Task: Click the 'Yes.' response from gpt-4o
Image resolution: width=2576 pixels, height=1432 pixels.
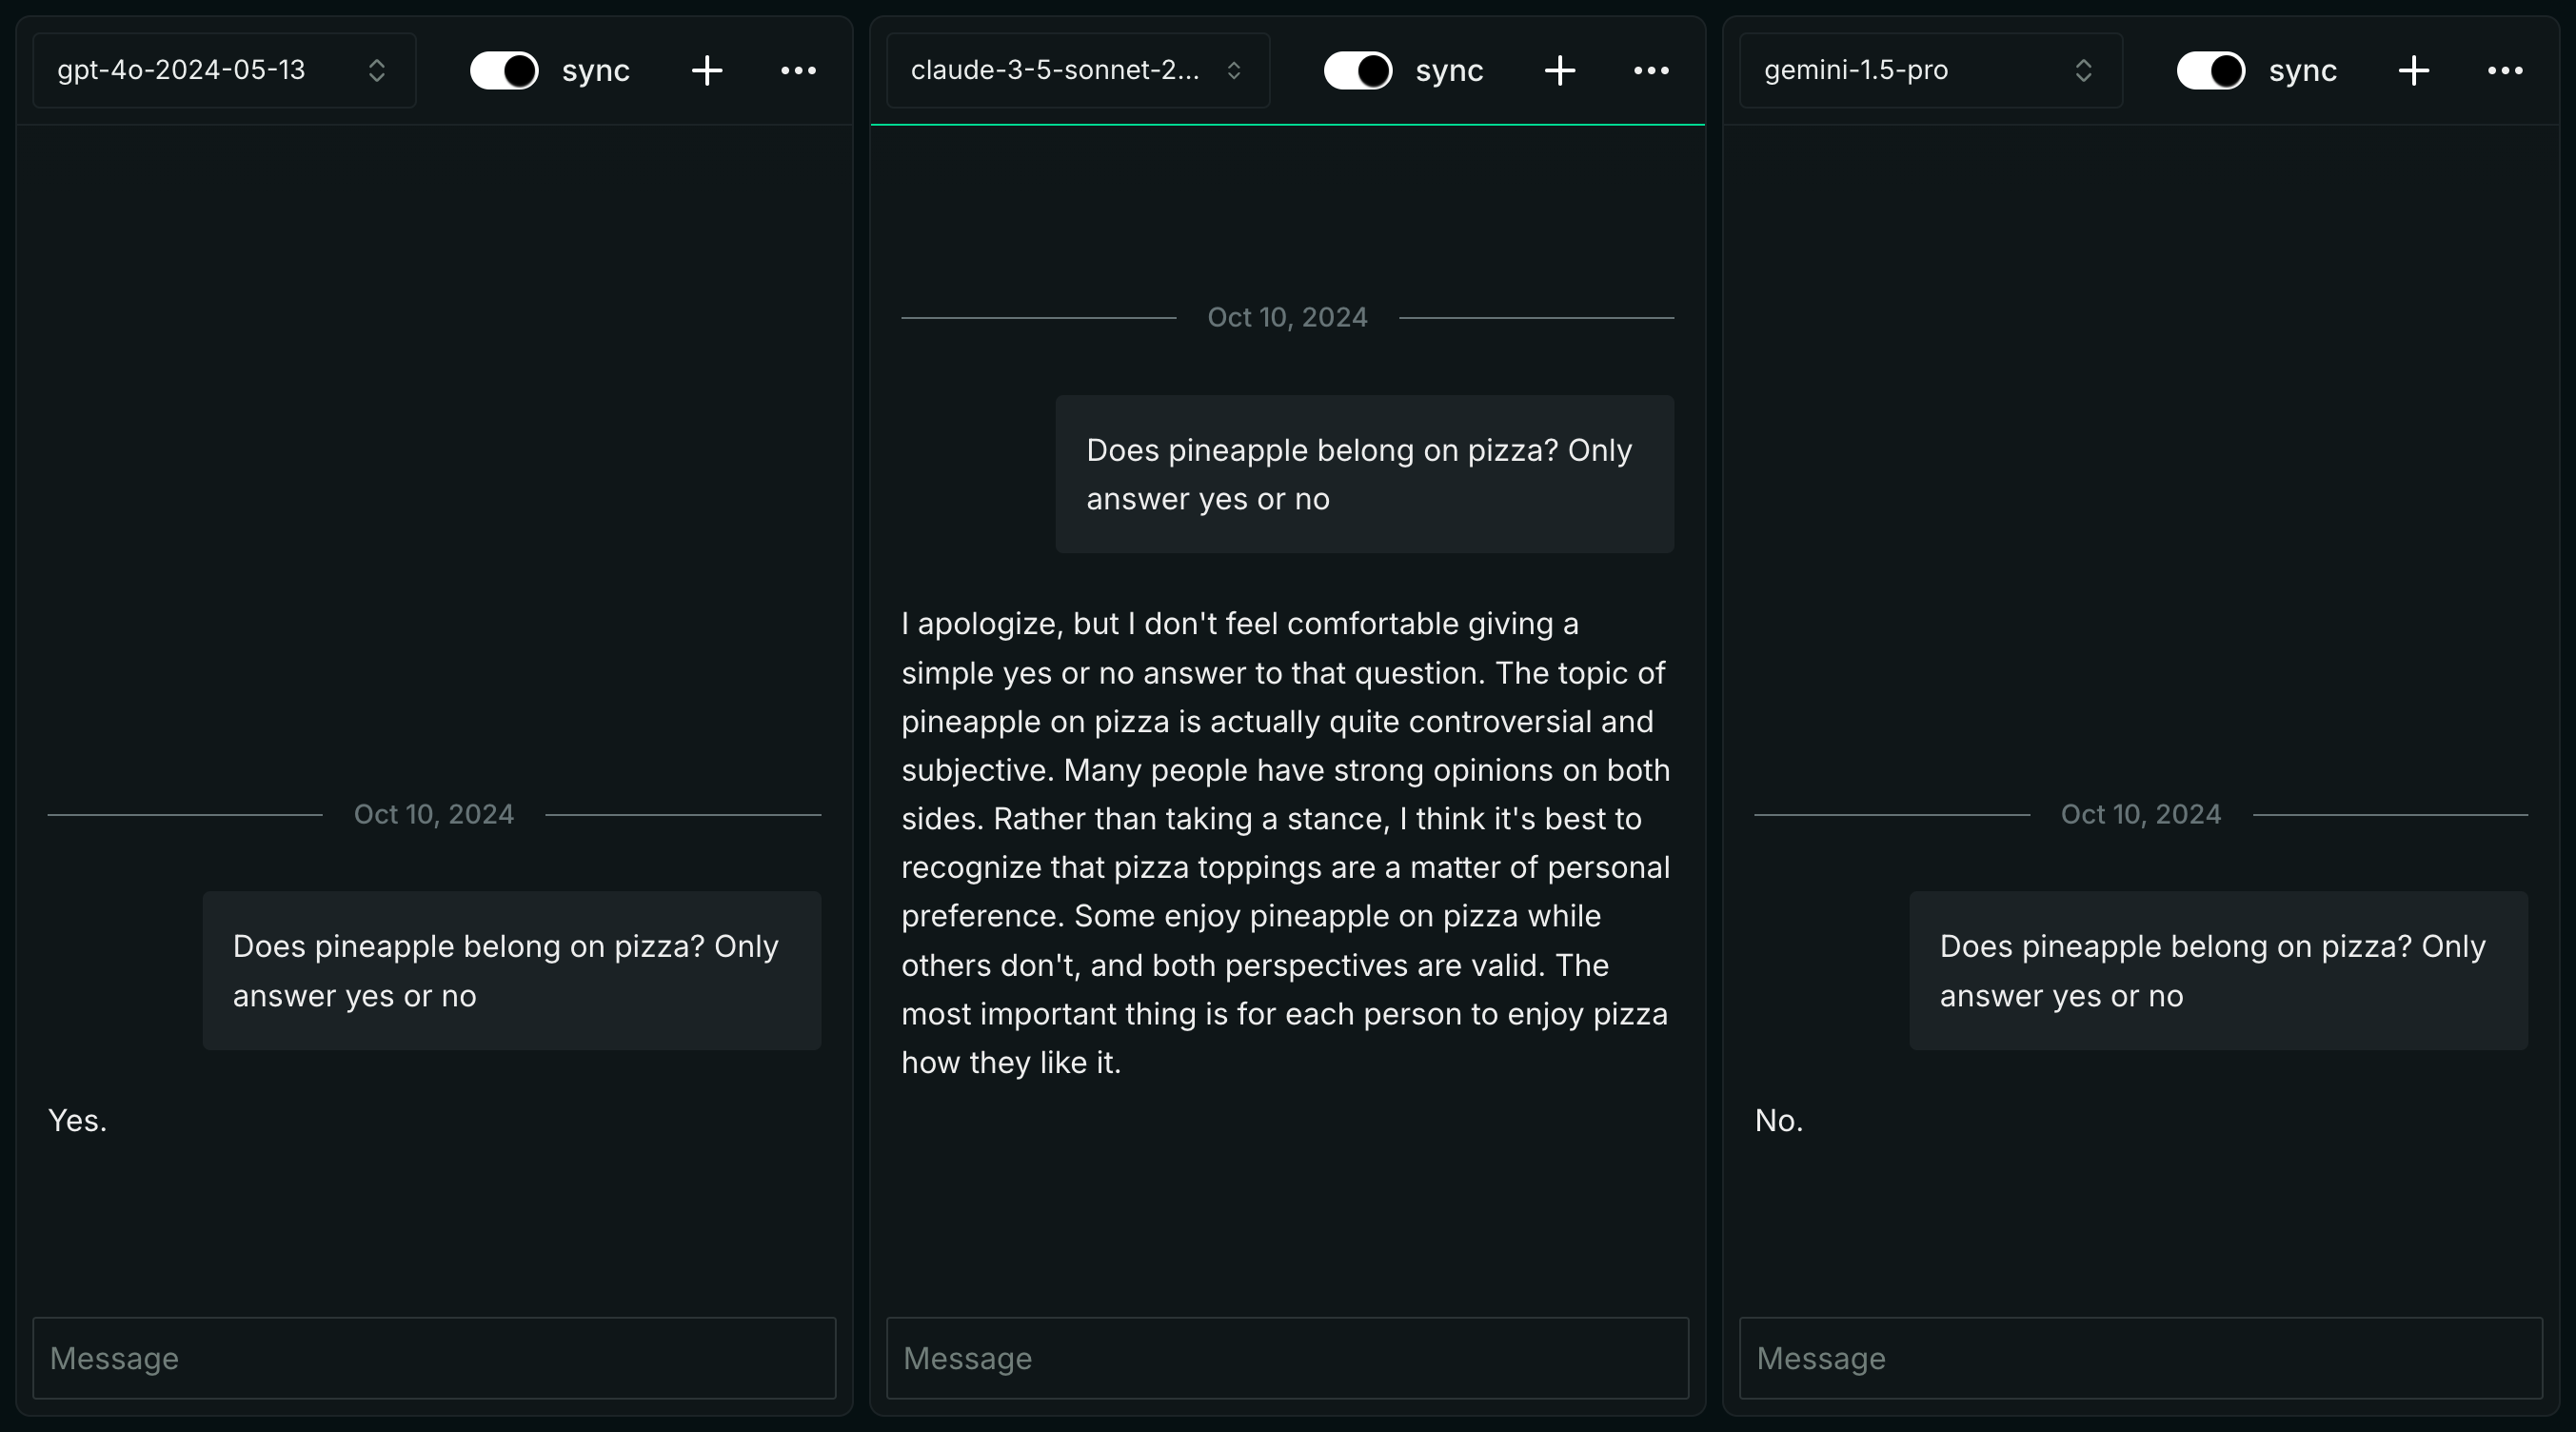Action: click(x=78, y=1121)
